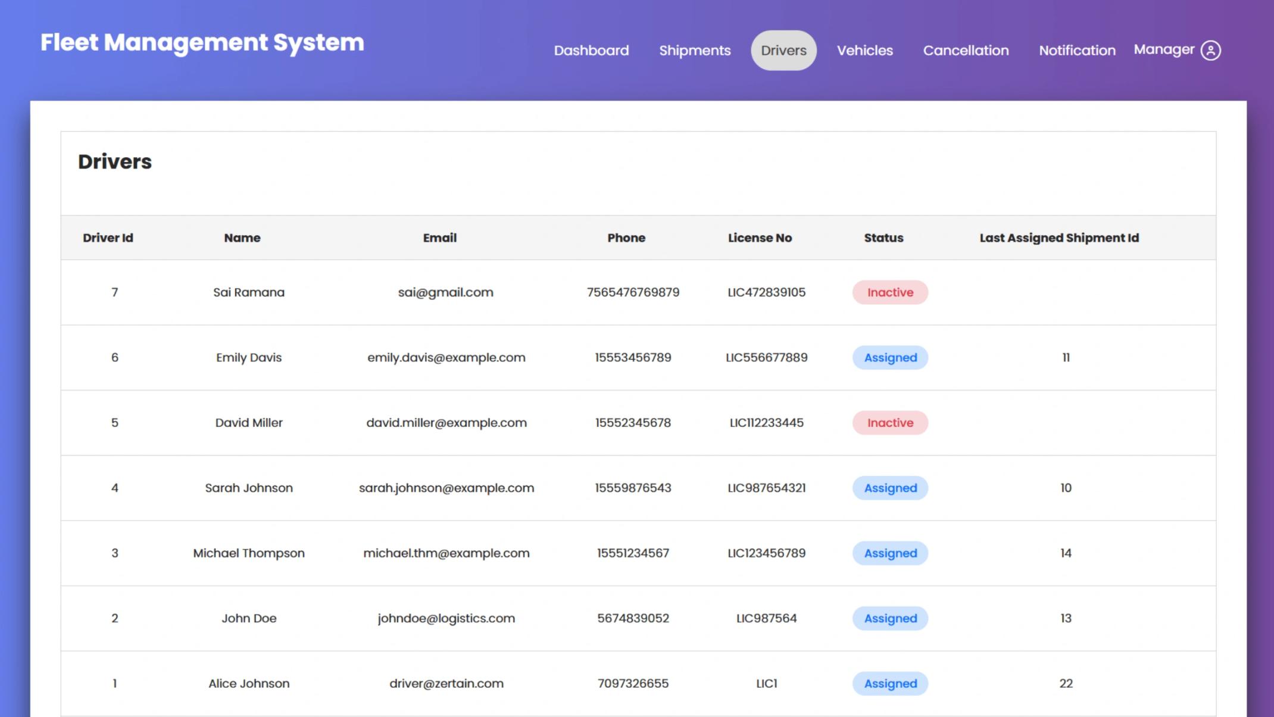
Task: Click phone number 15553456789
Action: pyautogui.click(x=633, y=357)
